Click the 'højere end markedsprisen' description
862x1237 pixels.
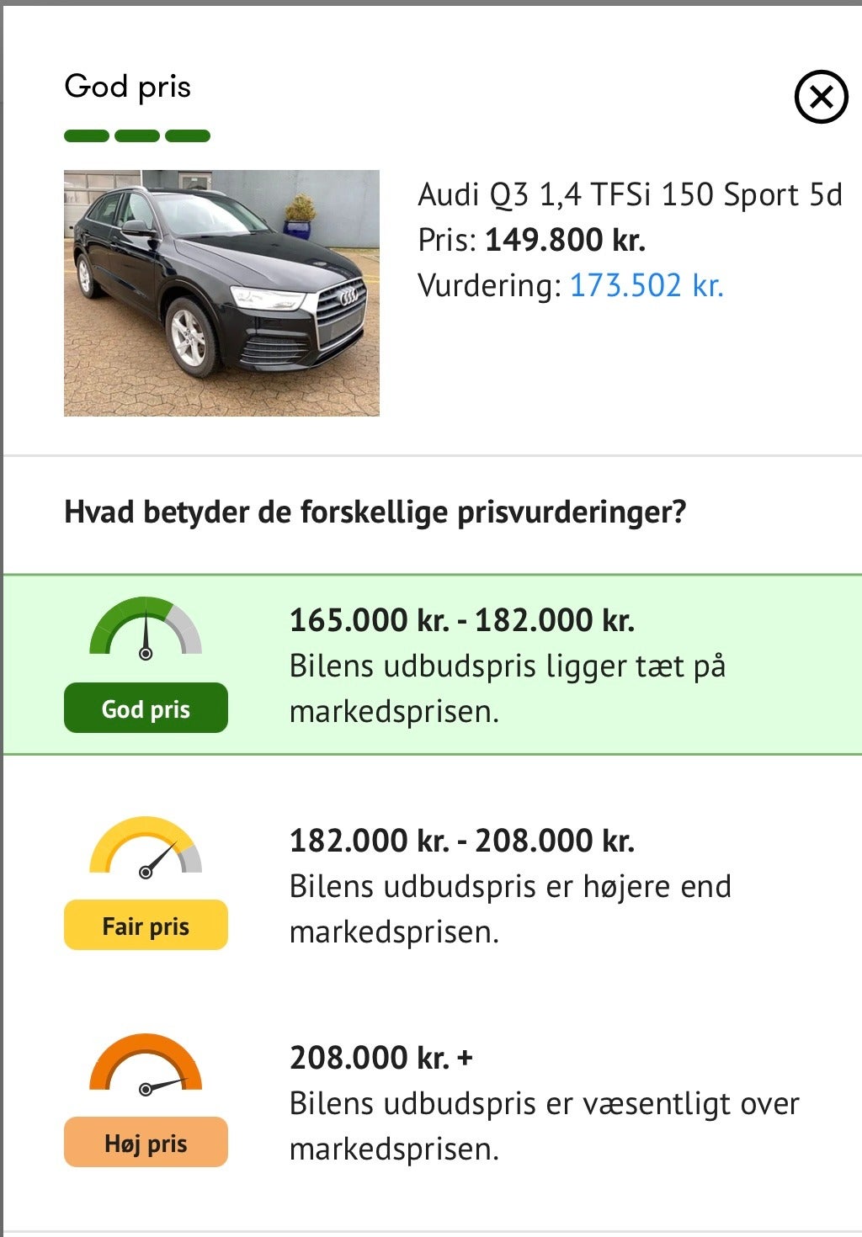click(x=510, y=909)
